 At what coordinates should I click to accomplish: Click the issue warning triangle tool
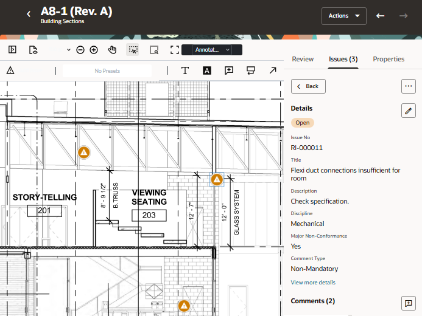click(x=10, y=70)
